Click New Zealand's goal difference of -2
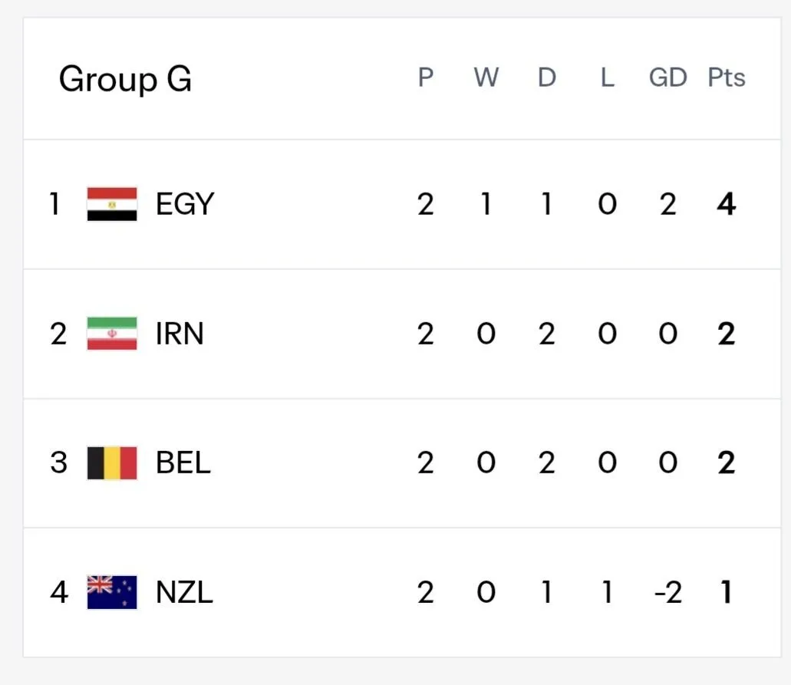This screenshot has width=791, height=685. coord(668,592)
